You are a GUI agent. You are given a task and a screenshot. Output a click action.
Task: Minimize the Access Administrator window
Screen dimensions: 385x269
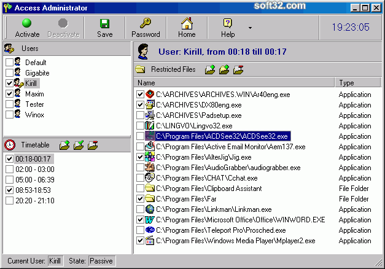pos(354,8)
